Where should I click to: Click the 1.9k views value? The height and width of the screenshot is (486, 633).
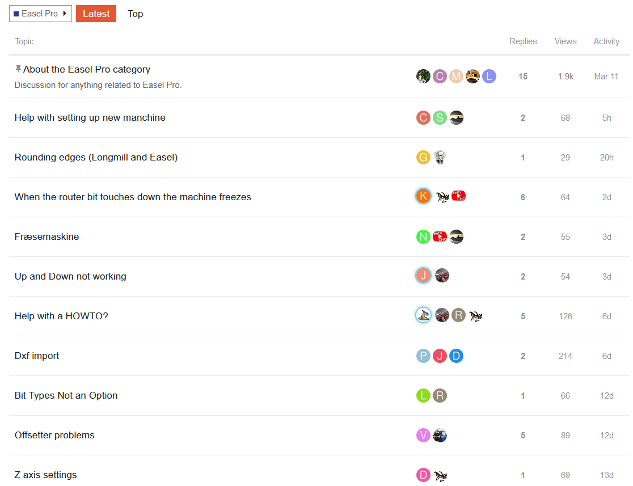(566, 77)
